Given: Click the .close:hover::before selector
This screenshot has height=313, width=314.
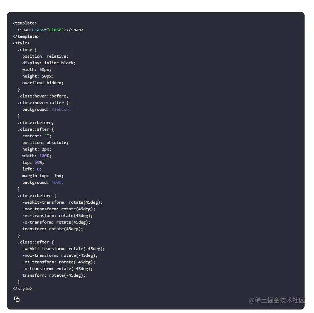Looking at the screenshot, I should coord(43,96).
